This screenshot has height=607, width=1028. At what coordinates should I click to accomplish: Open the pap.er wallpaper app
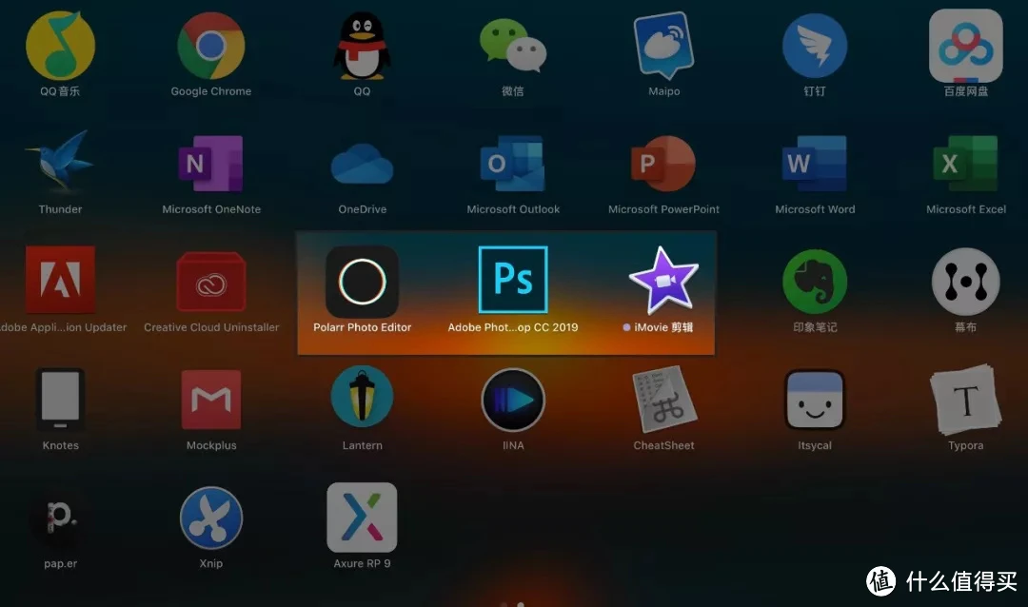[x=60, y=518]
